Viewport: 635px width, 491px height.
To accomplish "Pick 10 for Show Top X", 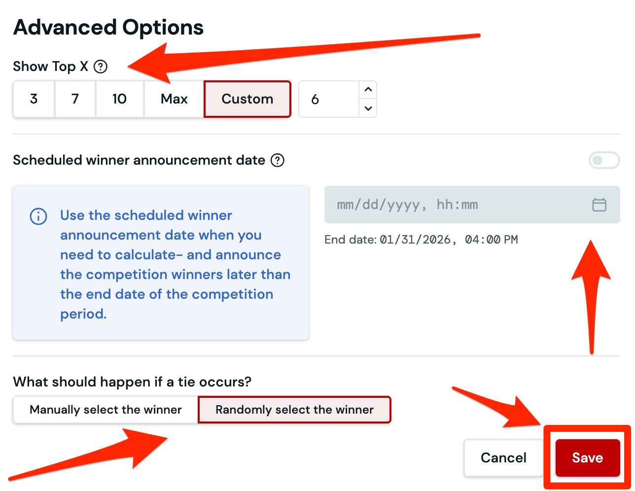I will coord(119,99).
